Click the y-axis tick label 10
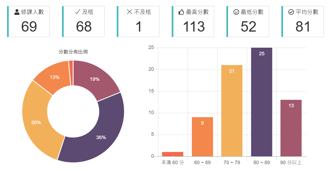The image size is (329, 171). pos(151,113)
